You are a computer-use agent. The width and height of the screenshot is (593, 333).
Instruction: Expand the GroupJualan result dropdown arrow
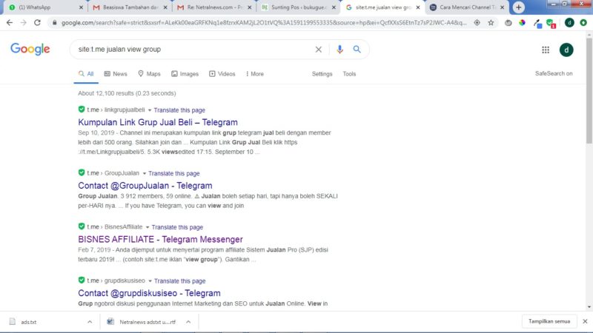144,174
